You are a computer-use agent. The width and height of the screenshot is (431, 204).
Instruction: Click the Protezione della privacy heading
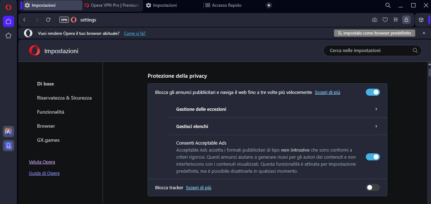pyautogui.click(x=177, y=76)
